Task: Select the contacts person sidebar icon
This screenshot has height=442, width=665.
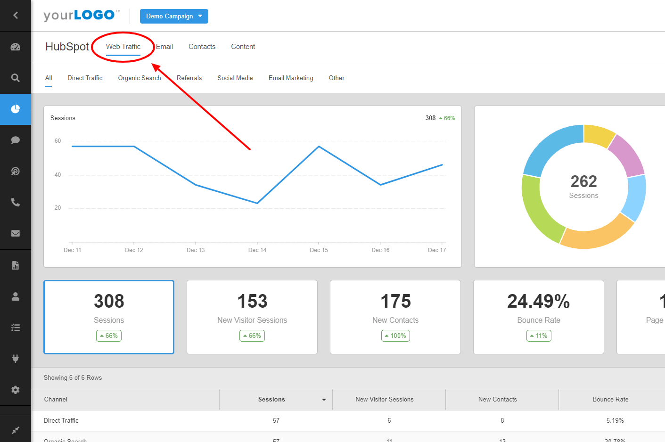Action: [16, 296]
